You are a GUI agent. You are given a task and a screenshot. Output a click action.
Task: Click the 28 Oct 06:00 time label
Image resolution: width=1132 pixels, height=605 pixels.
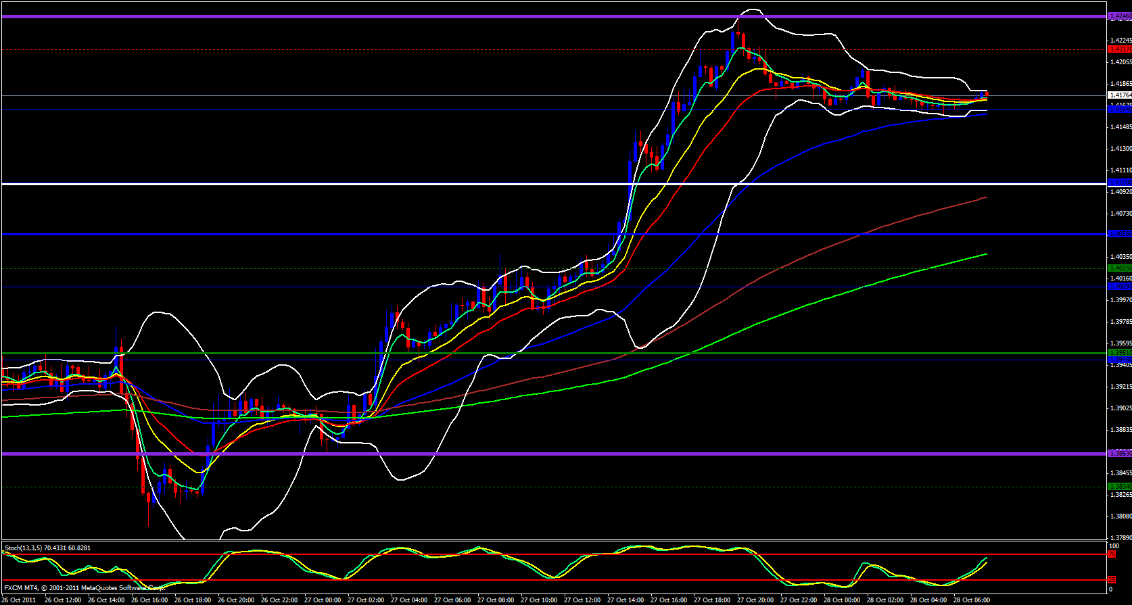click(972, 600)
